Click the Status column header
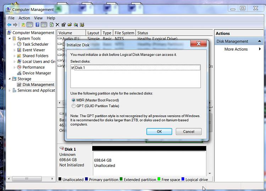 coord(174,33)
